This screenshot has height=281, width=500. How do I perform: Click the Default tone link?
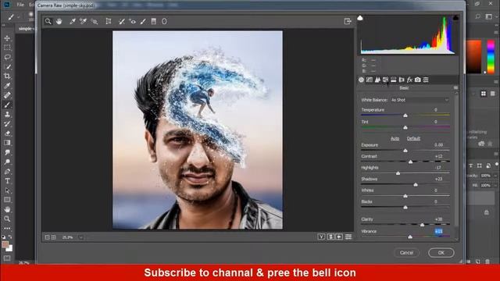tap(413, 138)
